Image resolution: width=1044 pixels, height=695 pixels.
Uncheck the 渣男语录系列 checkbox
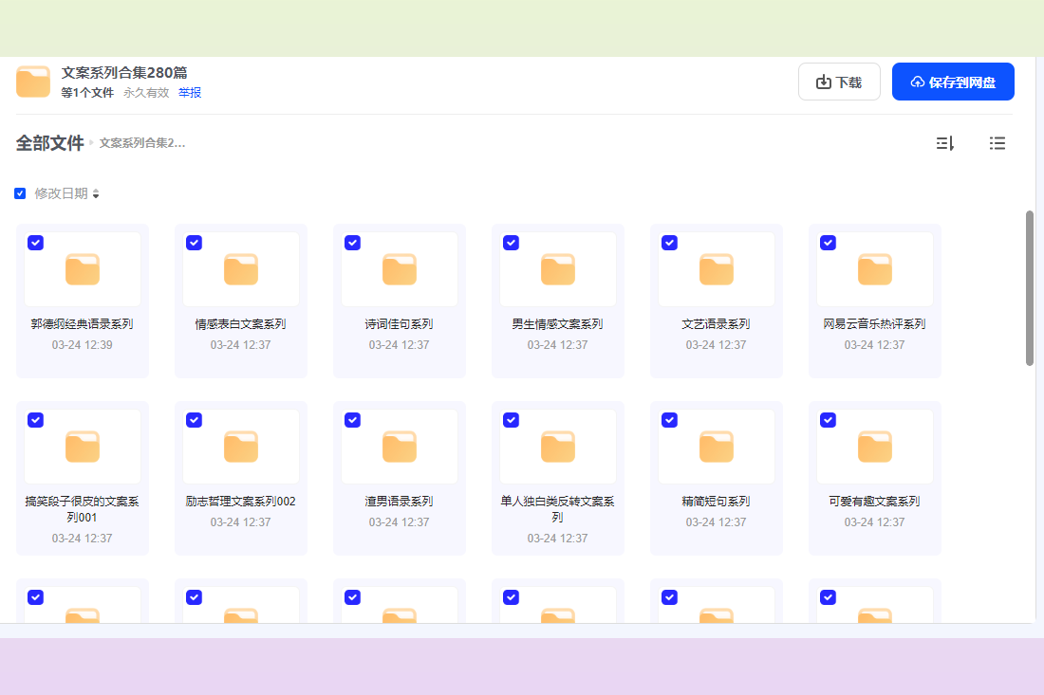[x=353, y=420]
